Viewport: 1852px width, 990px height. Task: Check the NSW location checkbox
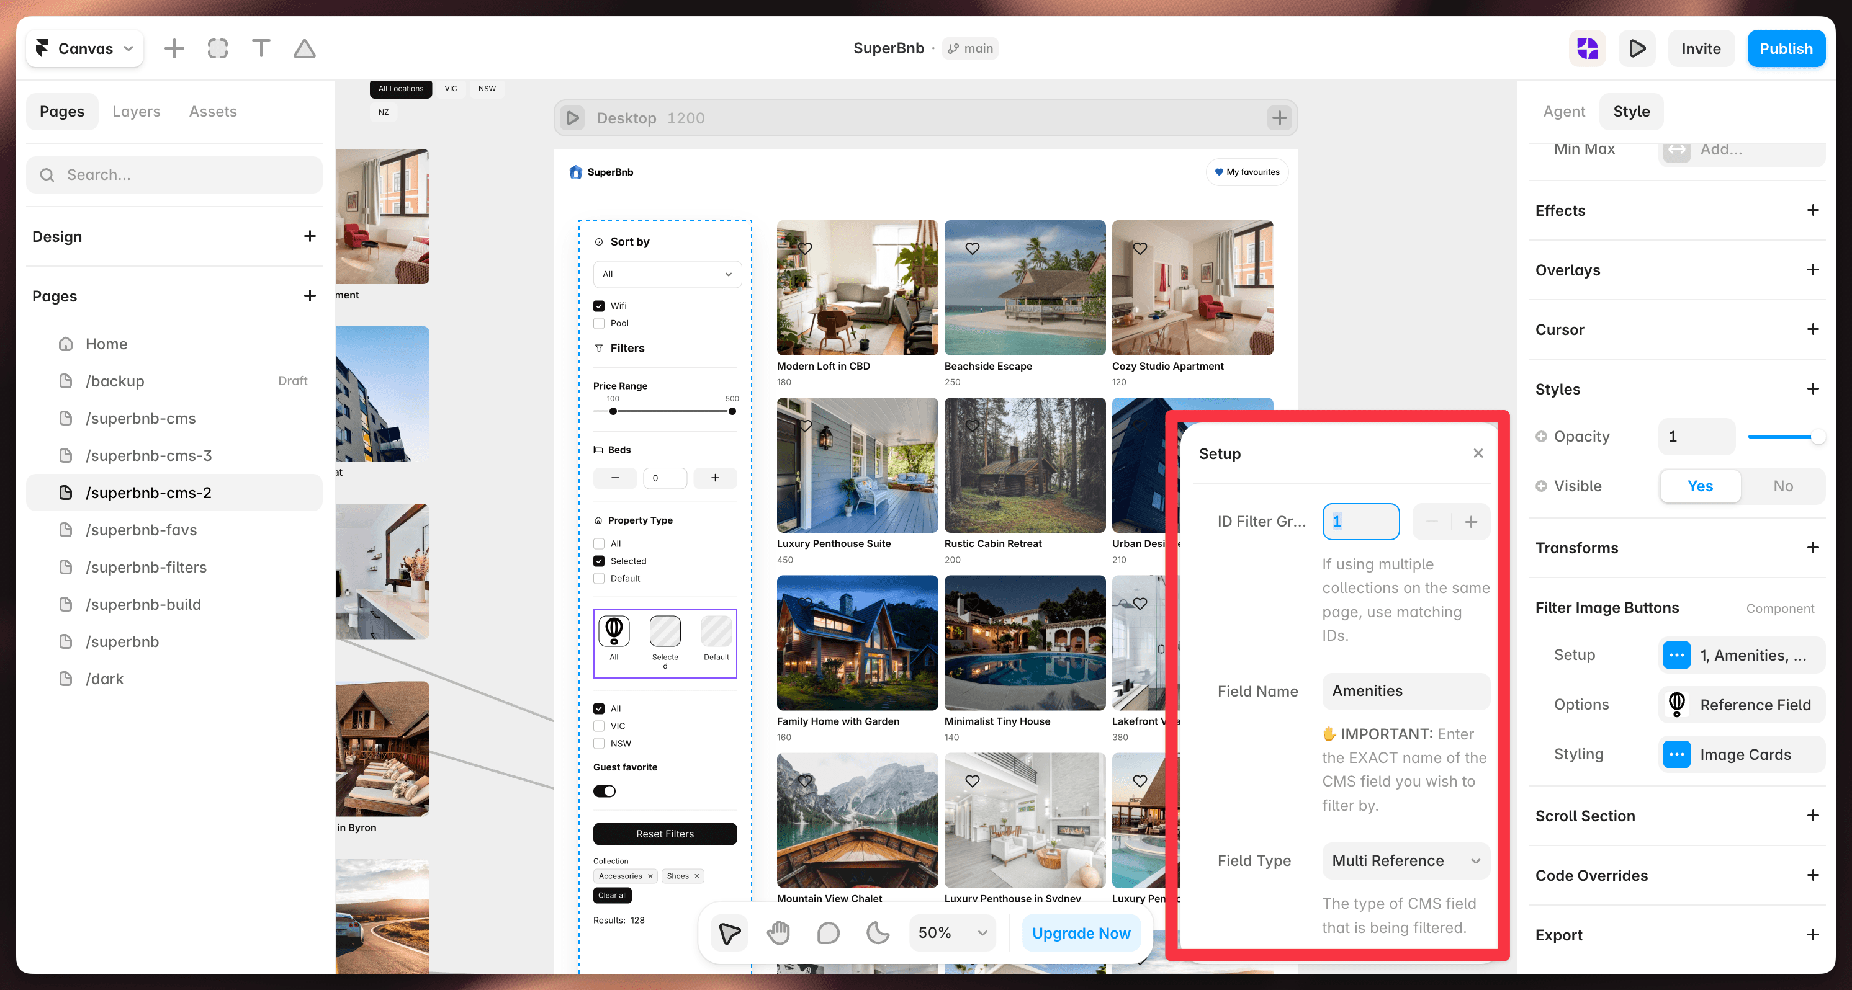[599, 744]
